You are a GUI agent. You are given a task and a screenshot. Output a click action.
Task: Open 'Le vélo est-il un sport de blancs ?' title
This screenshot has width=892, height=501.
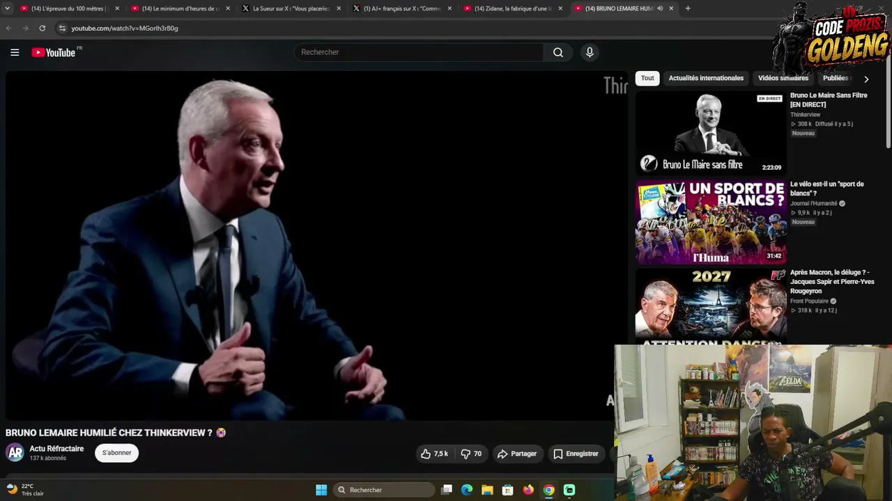pyautogui.click(x=826, y=189)
